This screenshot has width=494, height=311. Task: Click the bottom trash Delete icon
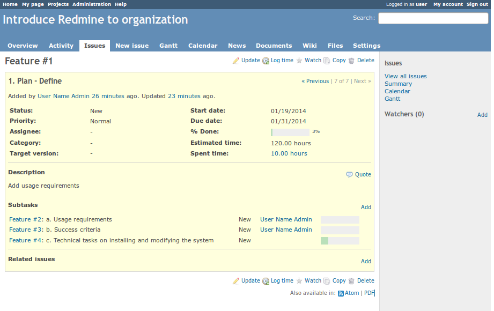351,281
